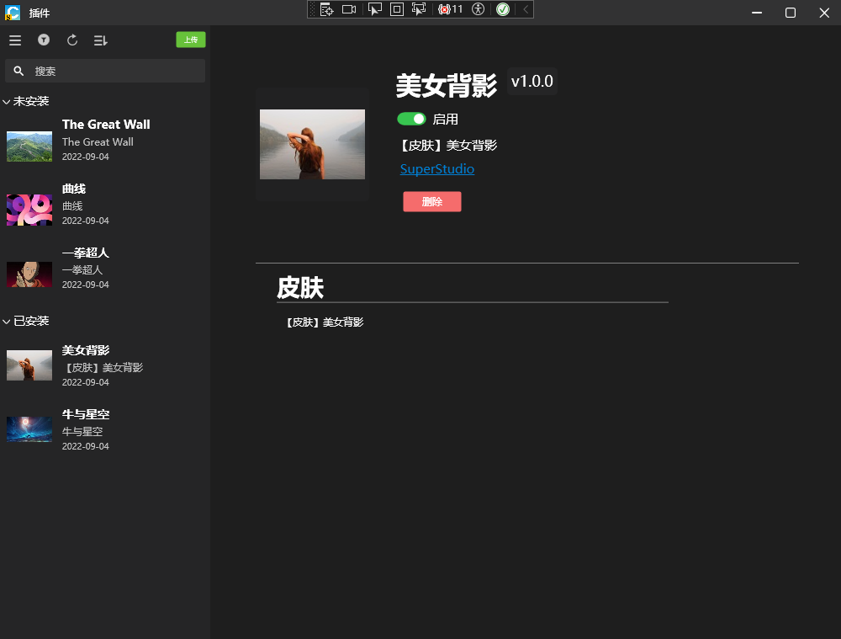
Task: Click the filter icon in the sidebar toolbar
Action: click(x=44, y=40)
